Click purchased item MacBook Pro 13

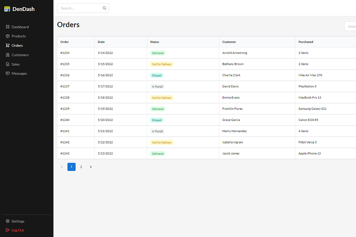[310, 97]
